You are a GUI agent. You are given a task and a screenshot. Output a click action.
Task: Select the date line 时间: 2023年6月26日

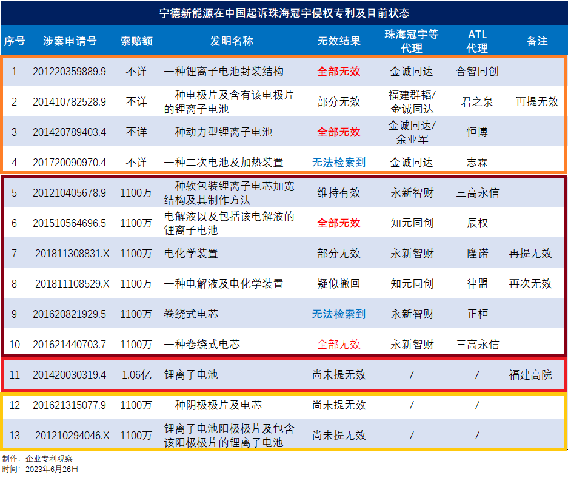click(x=40, y=470)
